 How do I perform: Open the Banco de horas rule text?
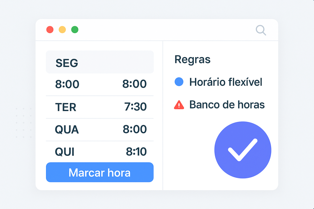(227, 105)
